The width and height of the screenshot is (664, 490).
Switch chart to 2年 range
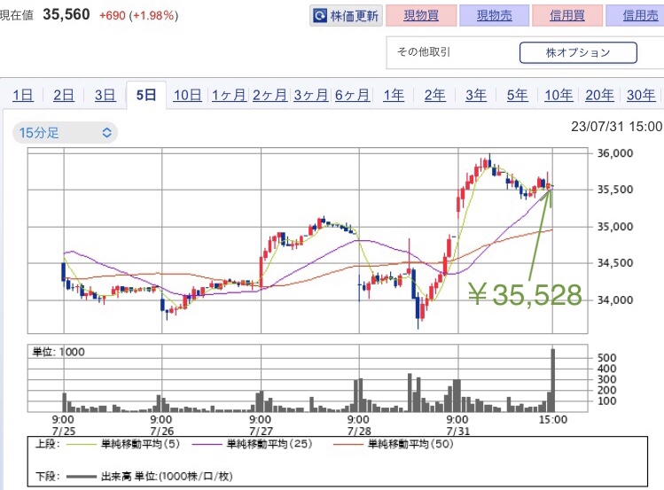435,95
